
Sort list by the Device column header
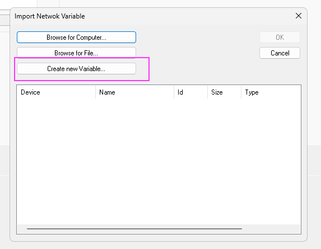[x=56, y=92]
